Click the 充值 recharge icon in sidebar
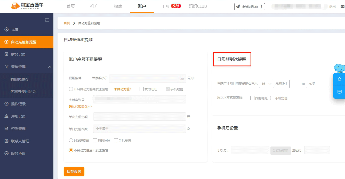 tap(7, 30)
